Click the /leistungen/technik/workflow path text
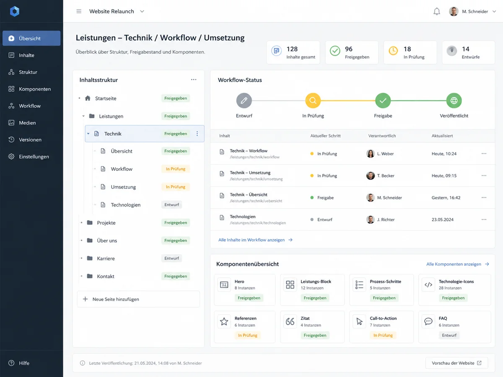This screenshot has height=377, width=503. (254, 157)
